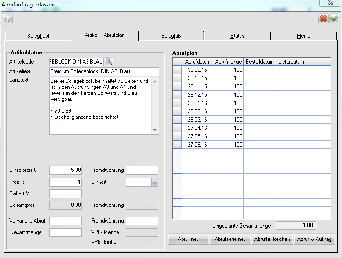Select the date cell 28.03.16
This screenshot has height=258, width=342.
[x=197, y=120]
